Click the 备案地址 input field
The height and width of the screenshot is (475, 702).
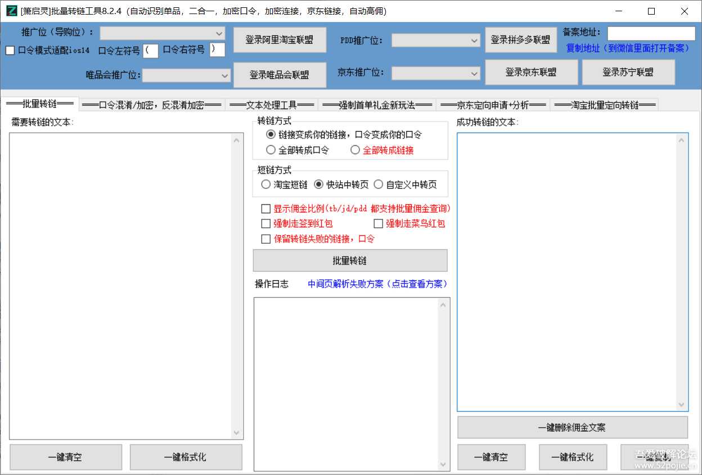coord(651,33)
